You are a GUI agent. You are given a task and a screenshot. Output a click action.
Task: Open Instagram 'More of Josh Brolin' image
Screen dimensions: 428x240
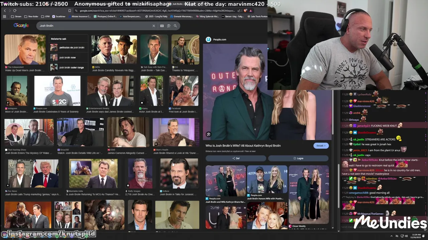click(x=17, y=91)
